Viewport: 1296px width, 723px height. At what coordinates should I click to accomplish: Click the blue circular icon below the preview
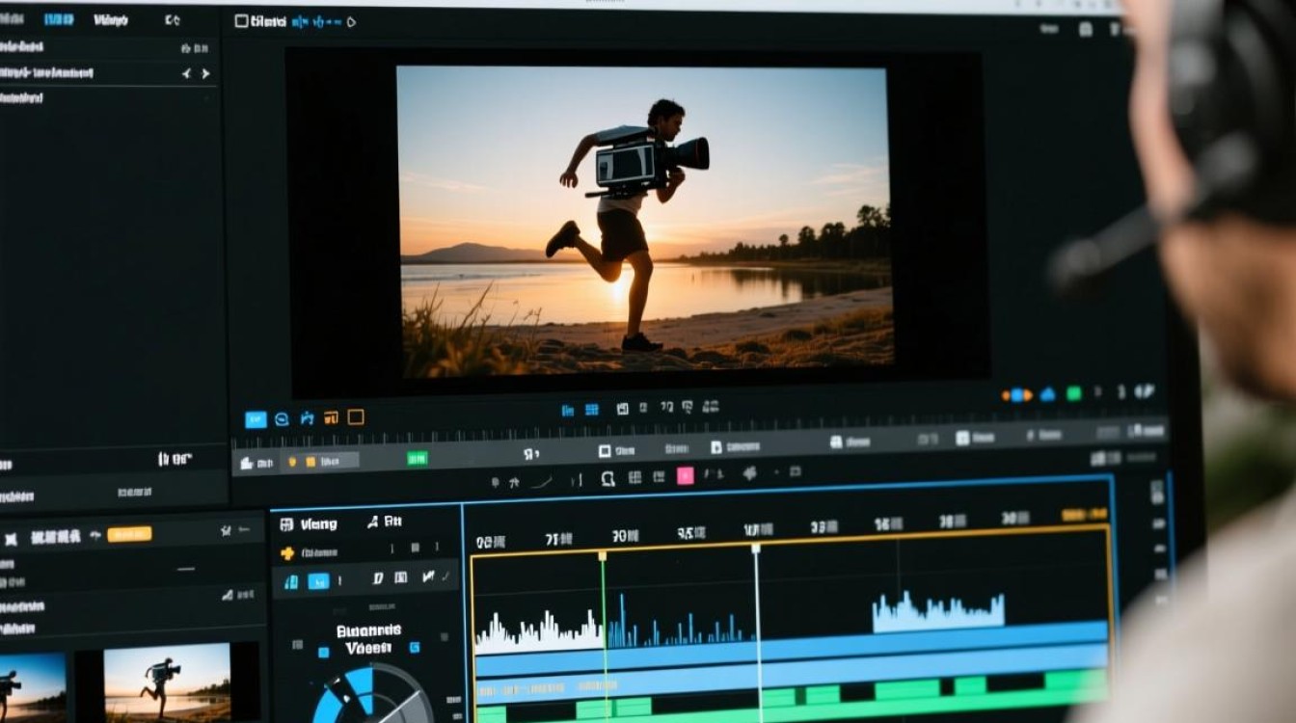point(282,419)
